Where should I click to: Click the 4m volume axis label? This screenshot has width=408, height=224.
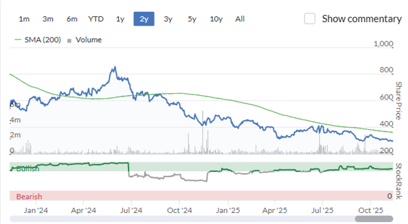[x=15, y=120]
